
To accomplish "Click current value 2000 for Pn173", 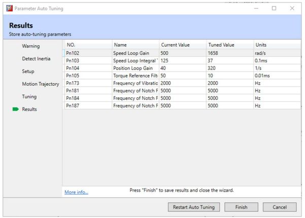I will [x=183, y=83].
